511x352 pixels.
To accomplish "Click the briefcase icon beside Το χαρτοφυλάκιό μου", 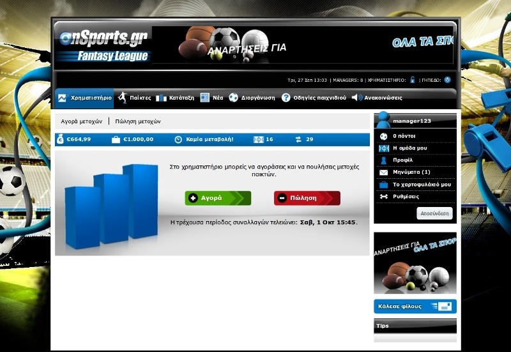I will tap(384, 185).
